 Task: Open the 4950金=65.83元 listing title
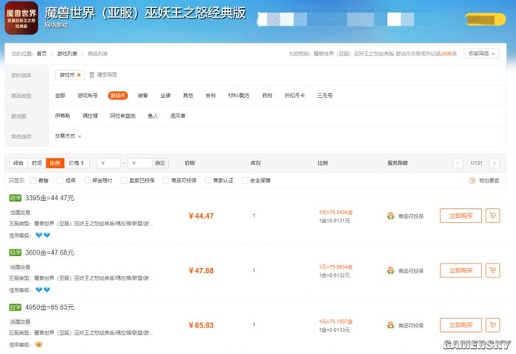coord(49,307)
